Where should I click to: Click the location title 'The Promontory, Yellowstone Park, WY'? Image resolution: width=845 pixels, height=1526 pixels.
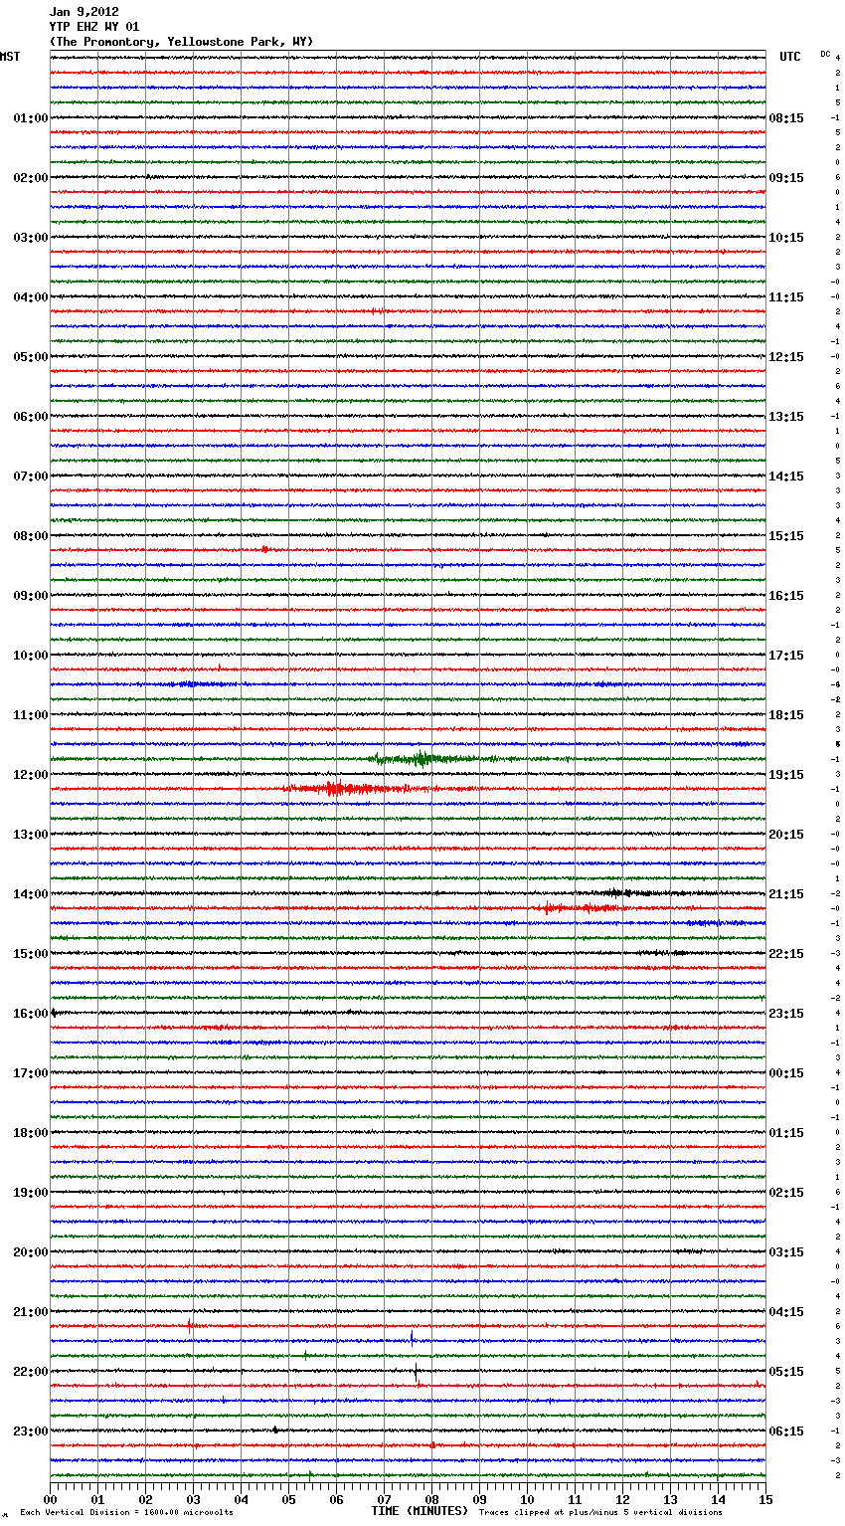(181, 42)
